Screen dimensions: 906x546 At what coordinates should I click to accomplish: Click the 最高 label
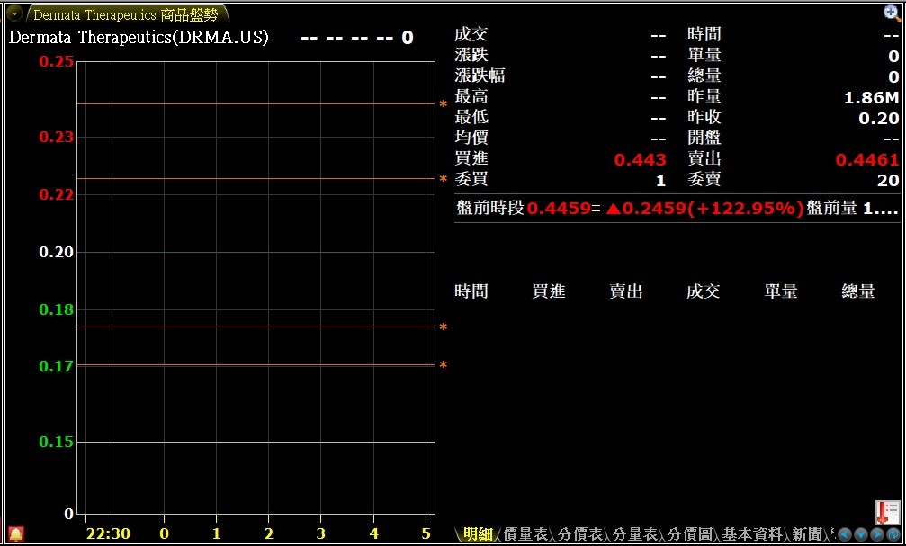(471, 96)
